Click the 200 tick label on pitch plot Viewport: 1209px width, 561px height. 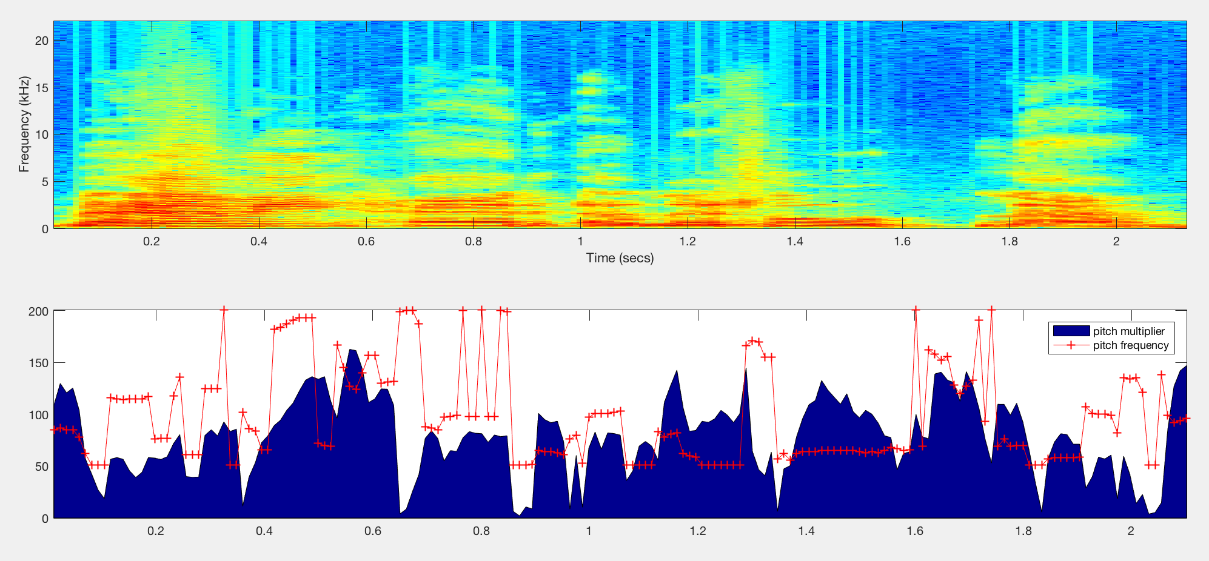[x=38, y=311]
